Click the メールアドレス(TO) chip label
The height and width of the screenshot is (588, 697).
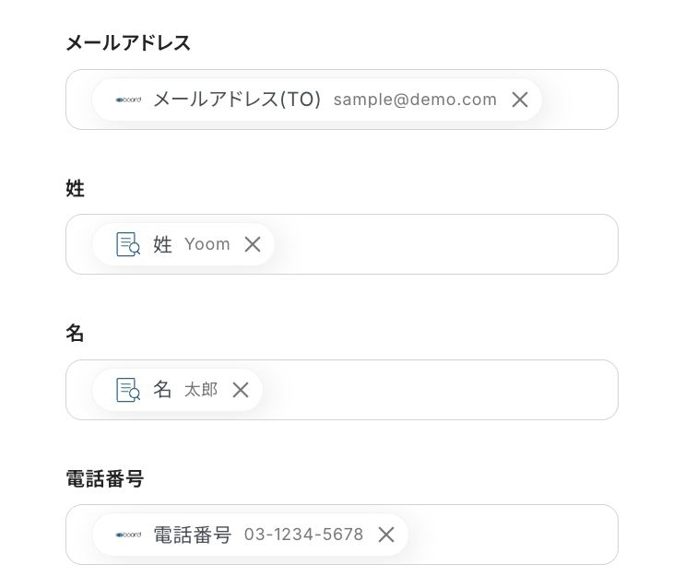tap(237, 100)
